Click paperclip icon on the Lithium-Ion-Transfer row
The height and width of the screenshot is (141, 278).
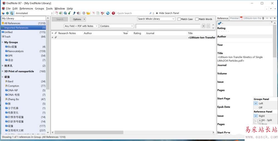56,37
